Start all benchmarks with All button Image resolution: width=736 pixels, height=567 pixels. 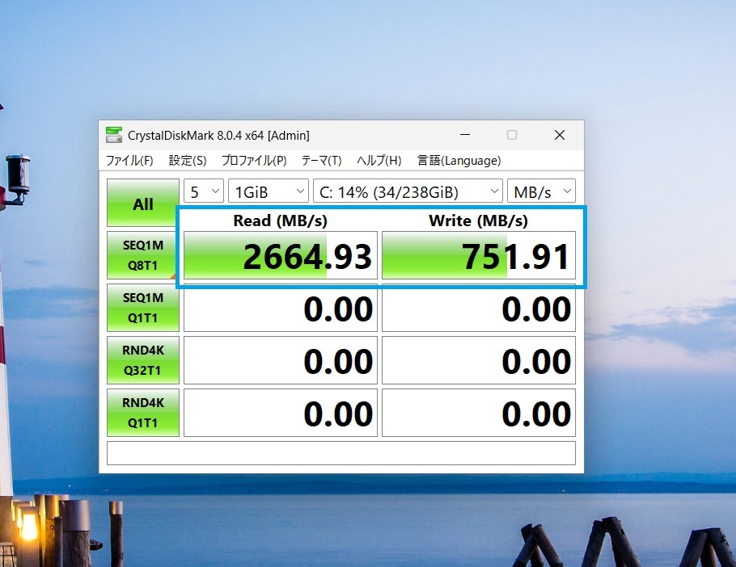tap(143, 203)
